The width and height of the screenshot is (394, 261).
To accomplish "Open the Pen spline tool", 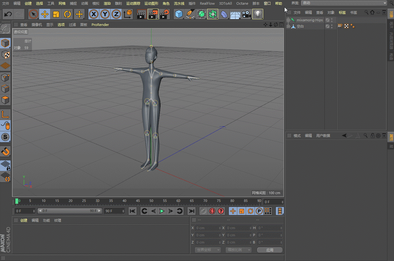I will (190, 14).
